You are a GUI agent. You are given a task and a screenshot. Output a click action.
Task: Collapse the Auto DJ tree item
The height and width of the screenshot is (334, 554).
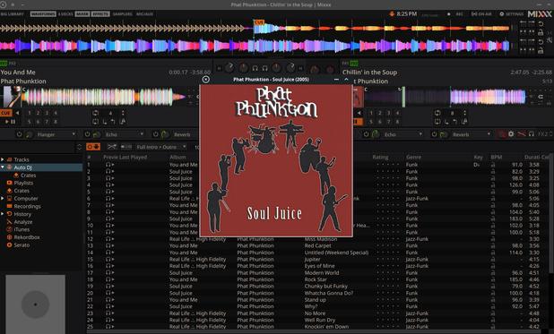coord(3,167)
